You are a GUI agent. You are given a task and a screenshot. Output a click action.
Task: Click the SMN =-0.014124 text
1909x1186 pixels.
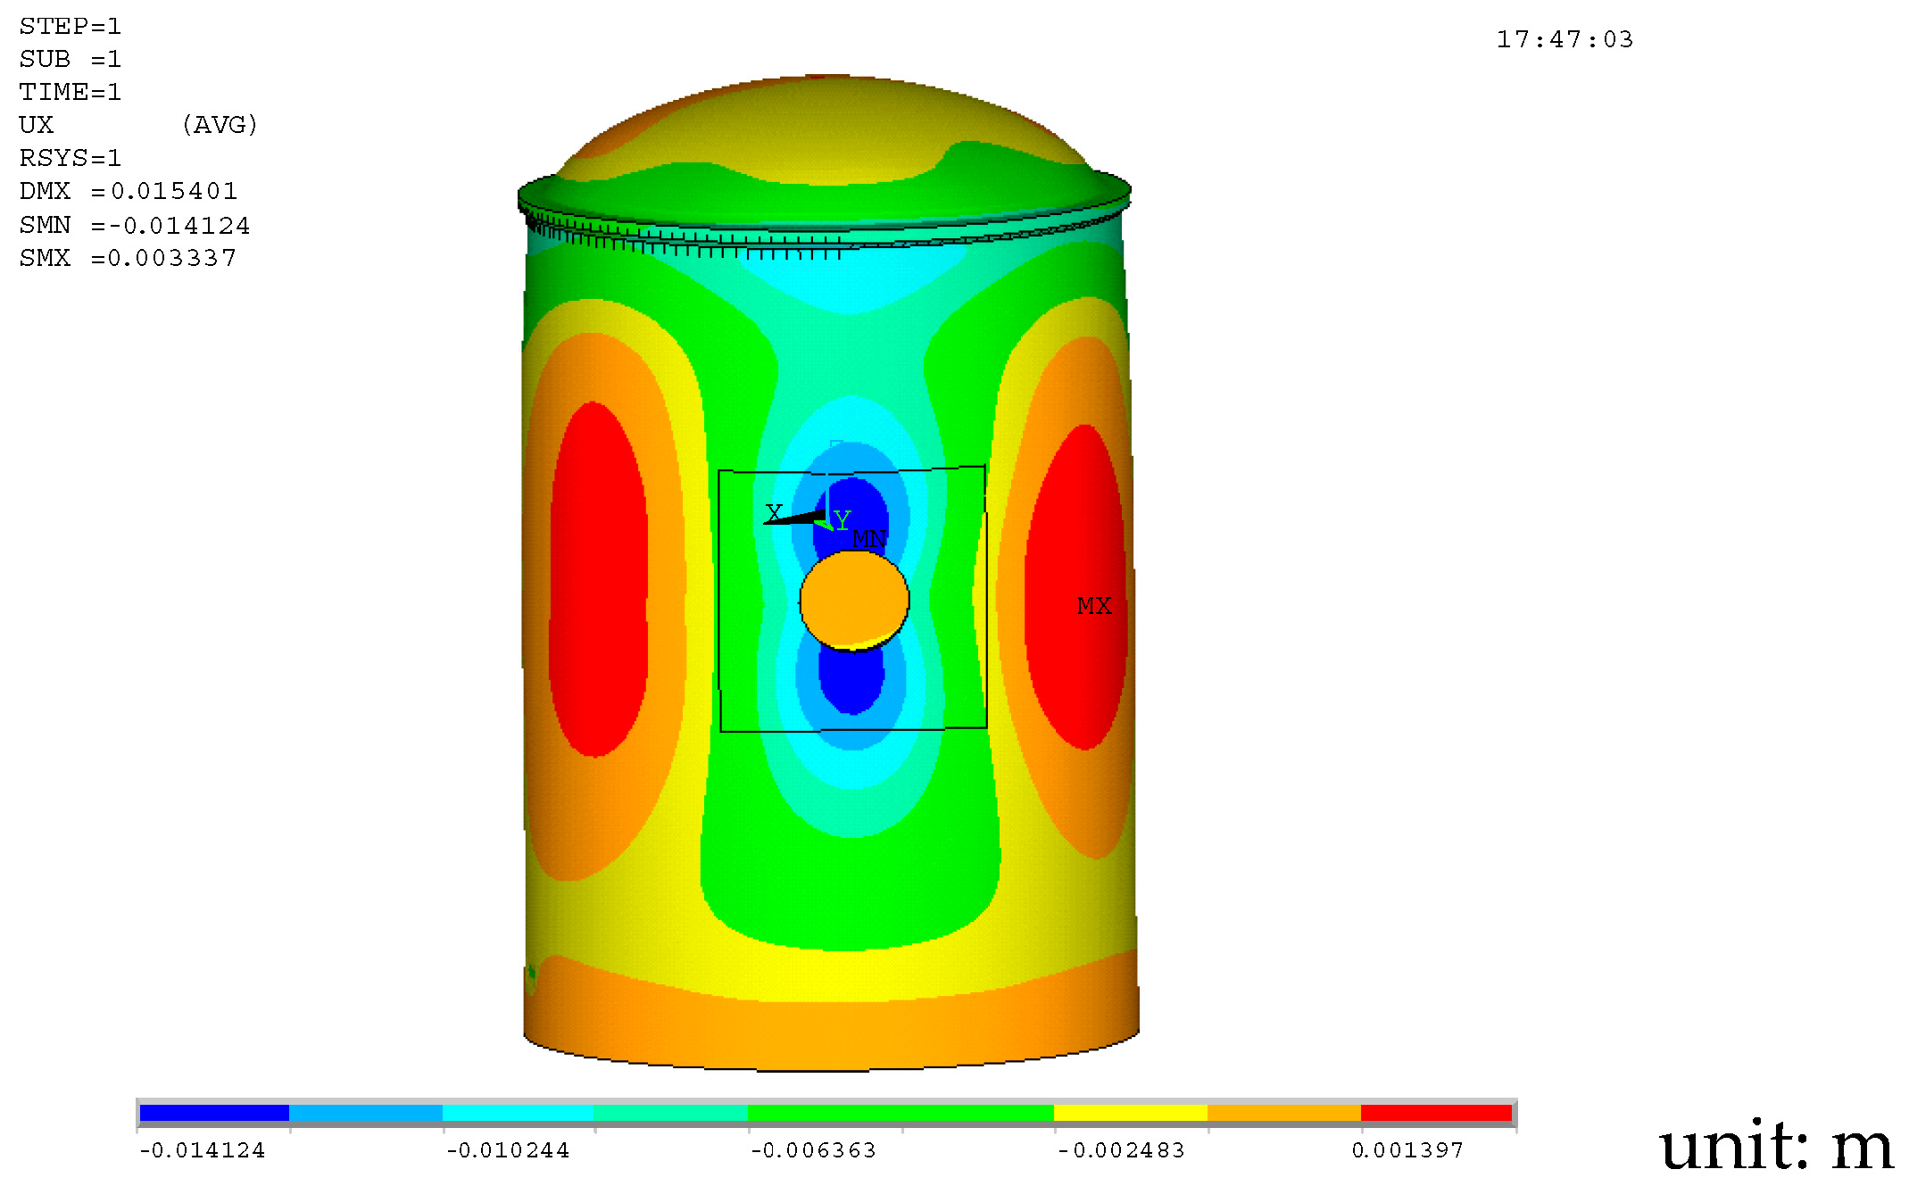135,225
